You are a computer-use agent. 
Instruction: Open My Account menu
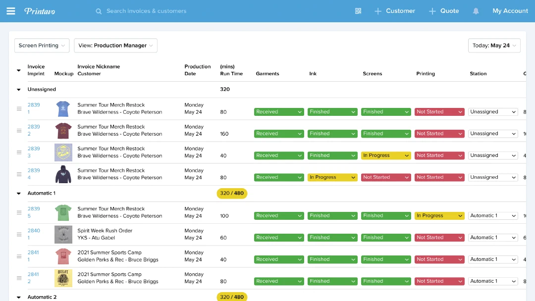510,11
